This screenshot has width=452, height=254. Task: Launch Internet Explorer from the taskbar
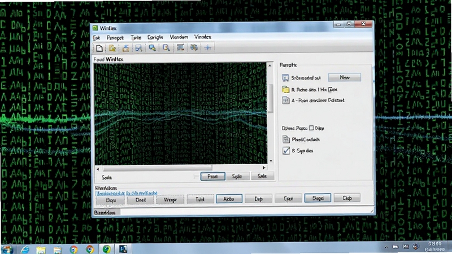tap(25, 249)
